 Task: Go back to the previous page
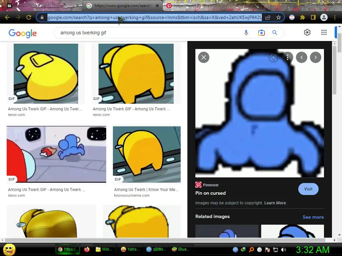[x=7, y=17]
